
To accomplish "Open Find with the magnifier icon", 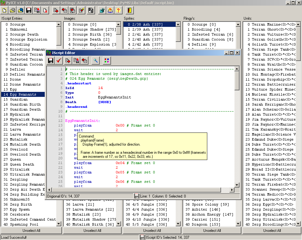I will pyautogui.click(x=96, y=61).
